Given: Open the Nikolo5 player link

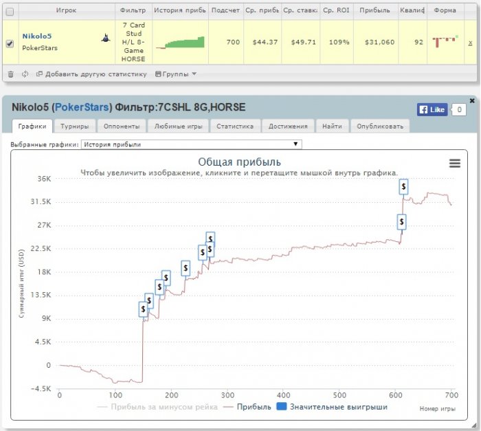Looking at the screenshot, I should [37, 36].
